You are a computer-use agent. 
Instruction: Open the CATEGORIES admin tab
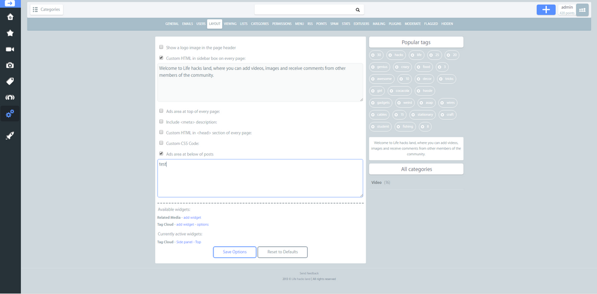(259, 24)
